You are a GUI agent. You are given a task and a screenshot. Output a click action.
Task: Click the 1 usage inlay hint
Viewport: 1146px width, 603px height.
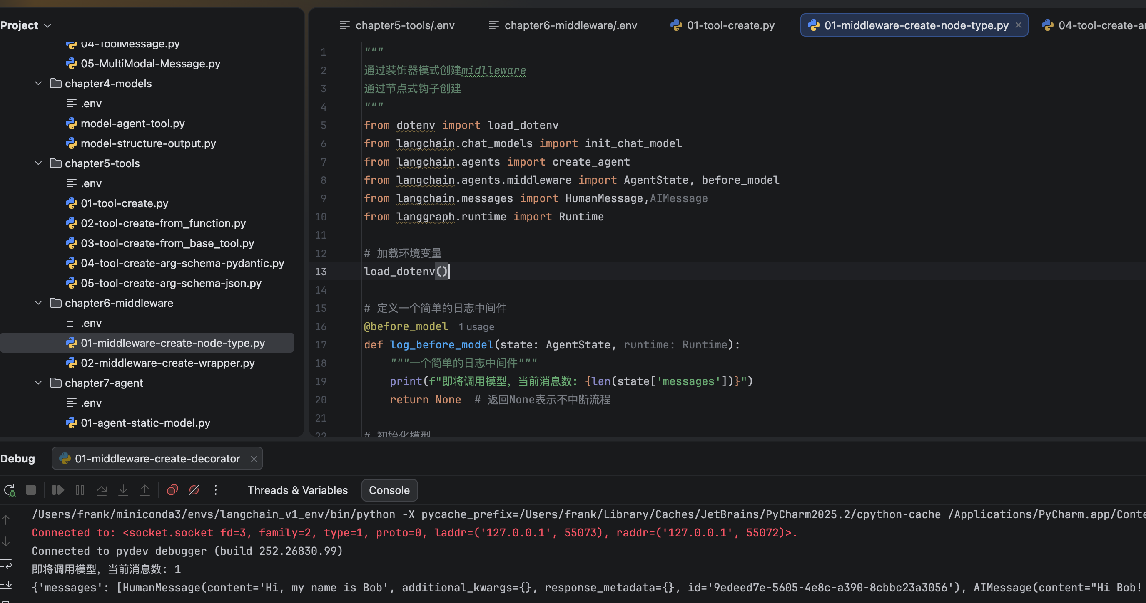(476, 326)
